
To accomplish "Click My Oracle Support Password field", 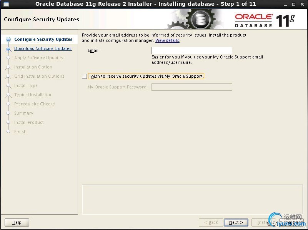I will [x=192, y=87].
